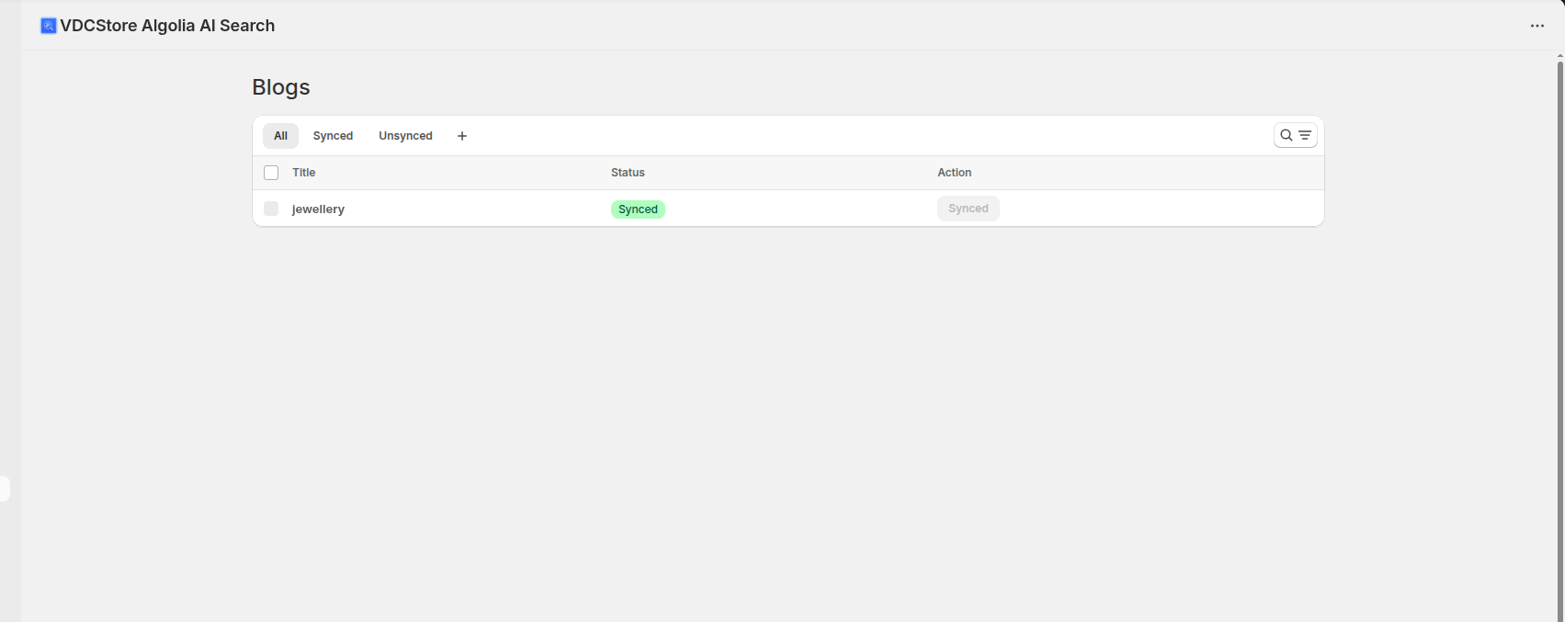Viewport: 1565px width, 622px height.
Task: Click the Synced action button for jewellery
Action: coord(969,209)
